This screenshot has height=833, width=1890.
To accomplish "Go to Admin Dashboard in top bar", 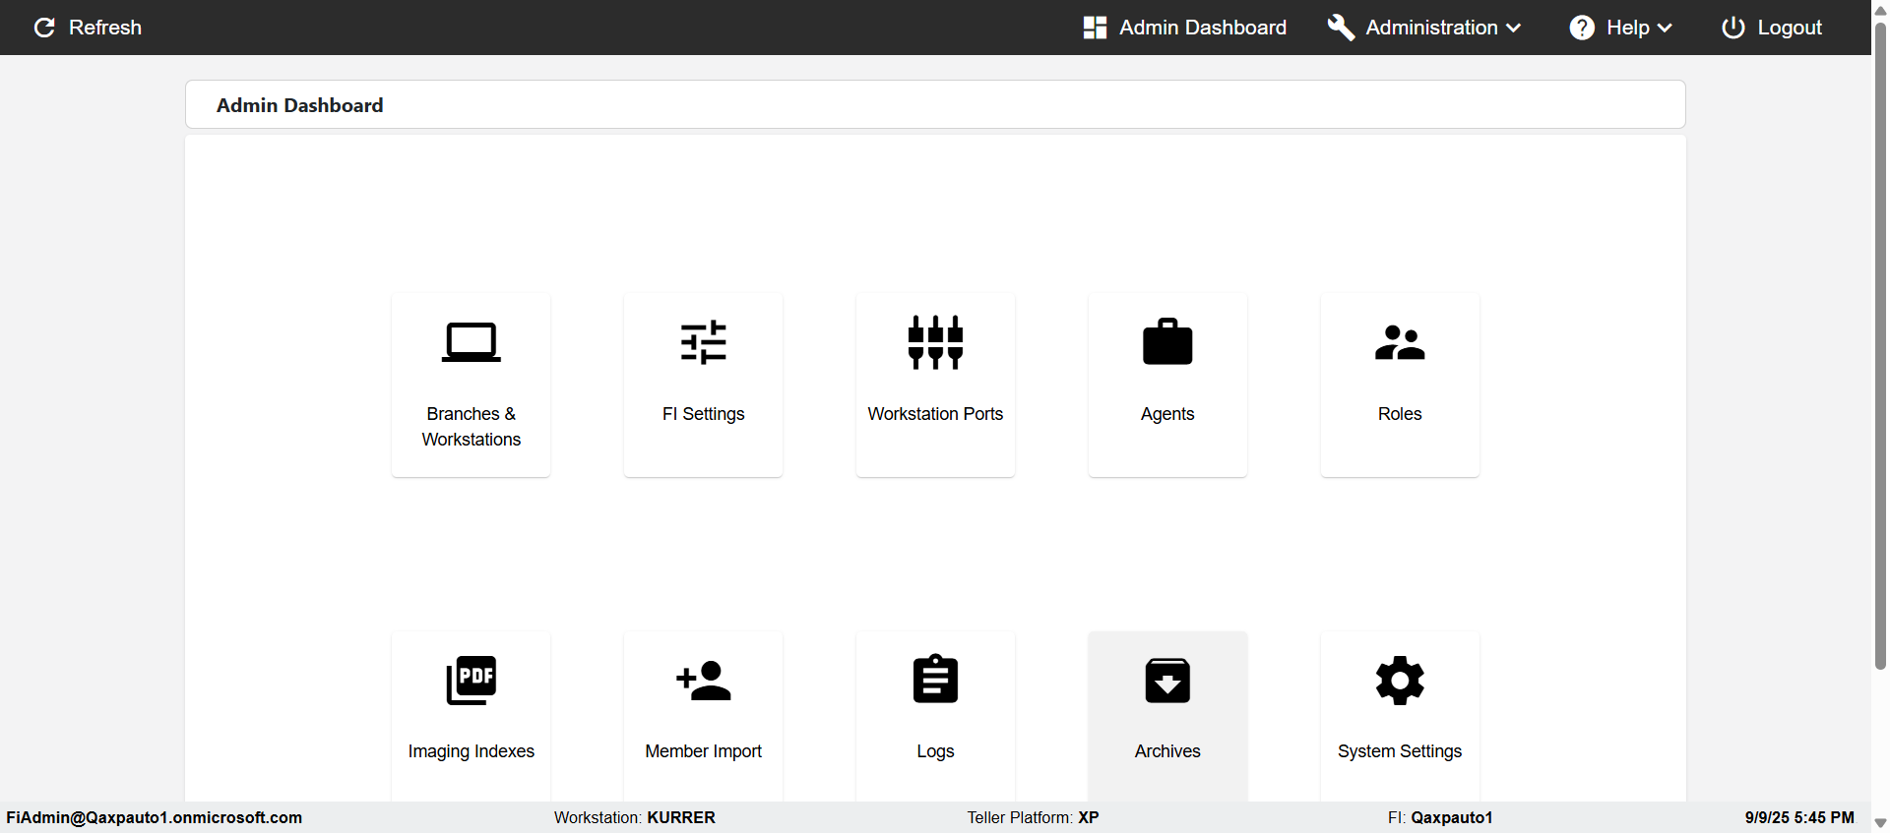I will tap(1185, 28).
